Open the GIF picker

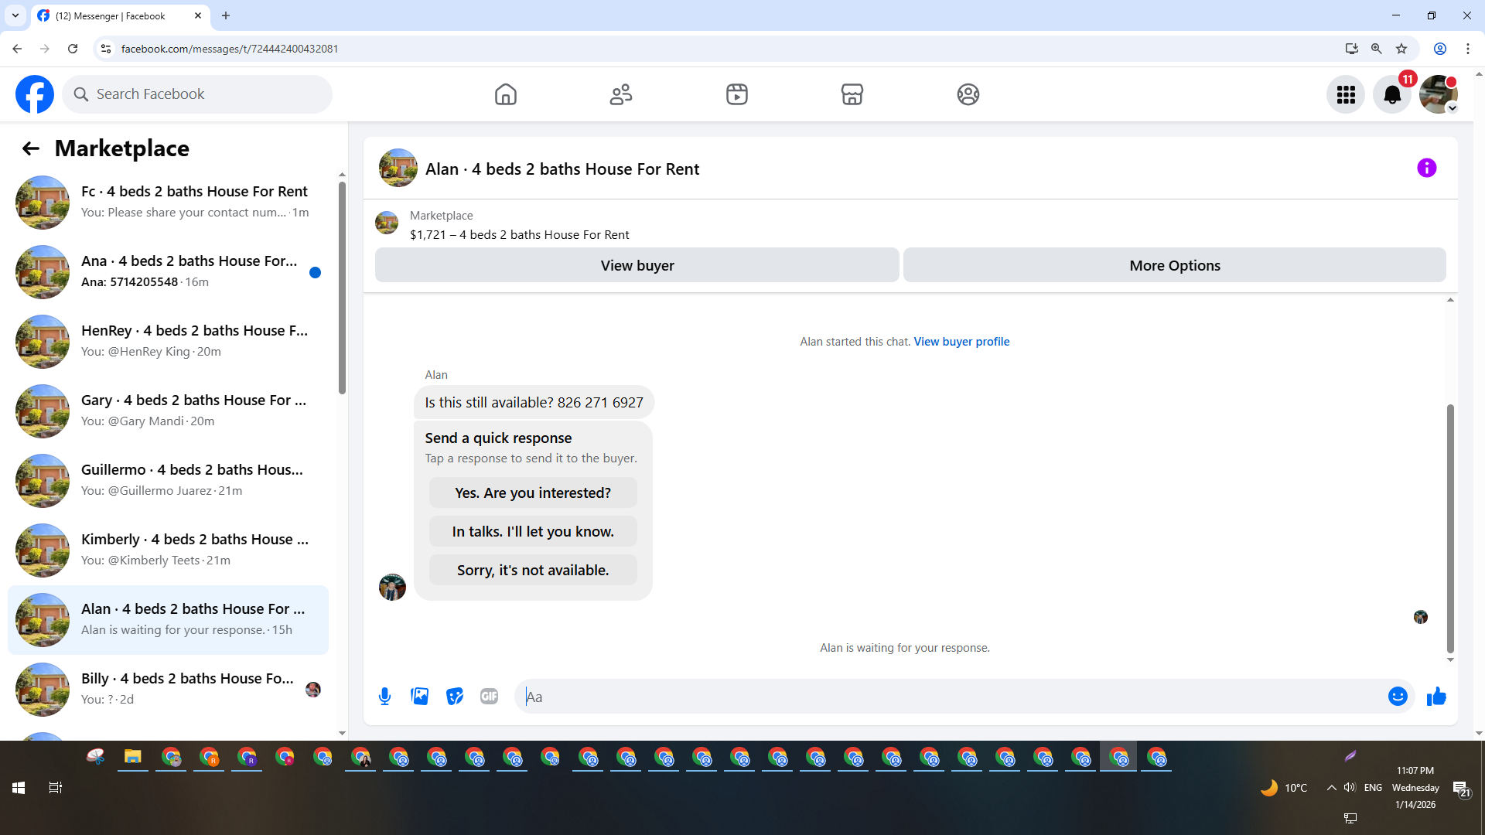489,697
